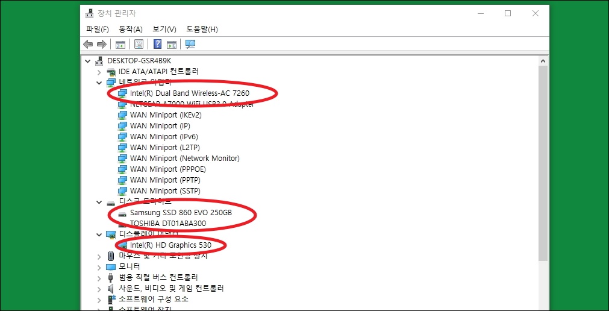Collapse the 네트워크 어댑터 node
Image resolution: width=609 pixels, height=311 pixels.
click(x=99, y=83)
